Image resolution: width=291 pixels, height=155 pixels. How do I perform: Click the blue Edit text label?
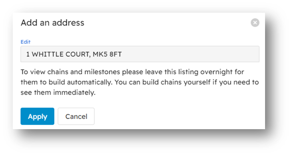click(x=26, y=42)
